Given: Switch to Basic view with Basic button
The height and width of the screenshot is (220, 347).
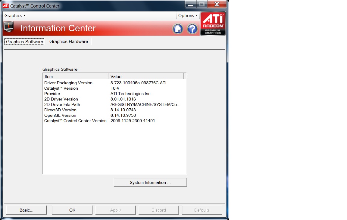Looking at the screenshot, I should 27,210.
